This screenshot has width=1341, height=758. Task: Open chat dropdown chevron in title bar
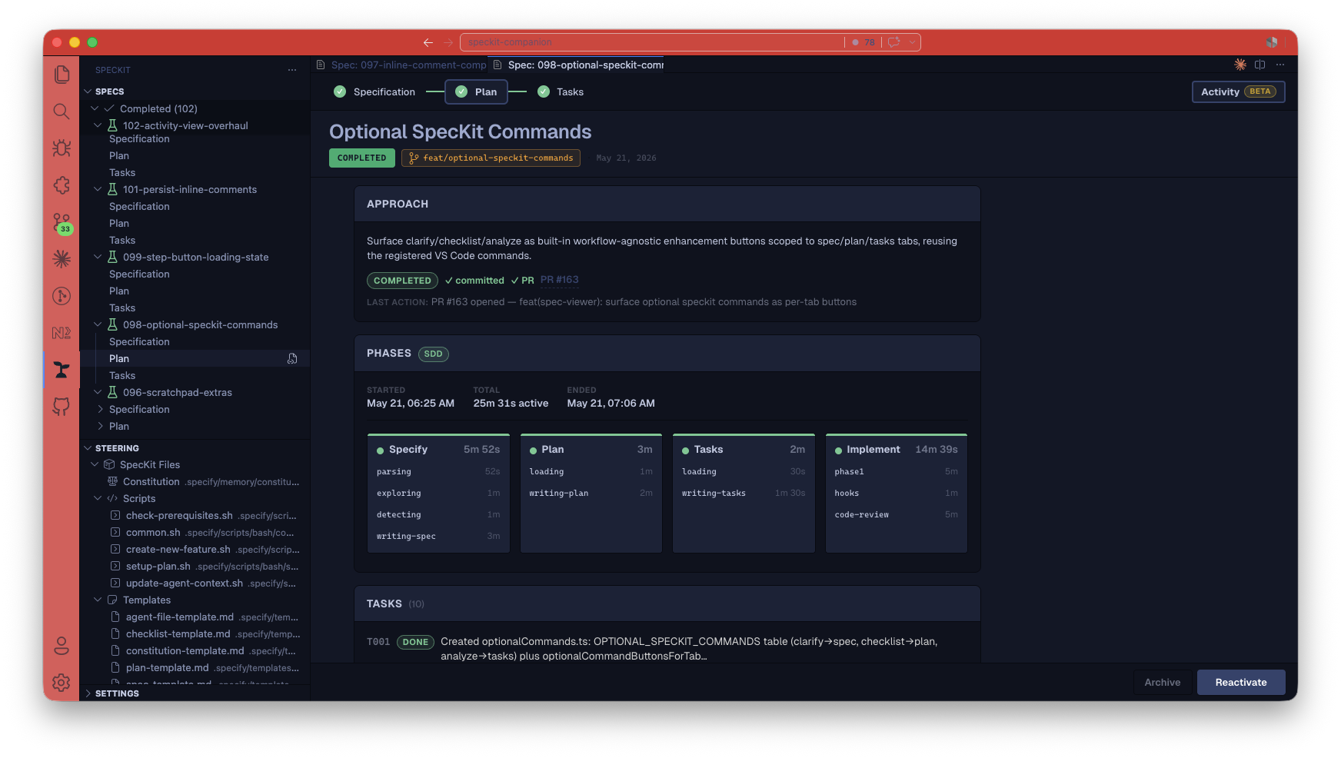[912, 42]
